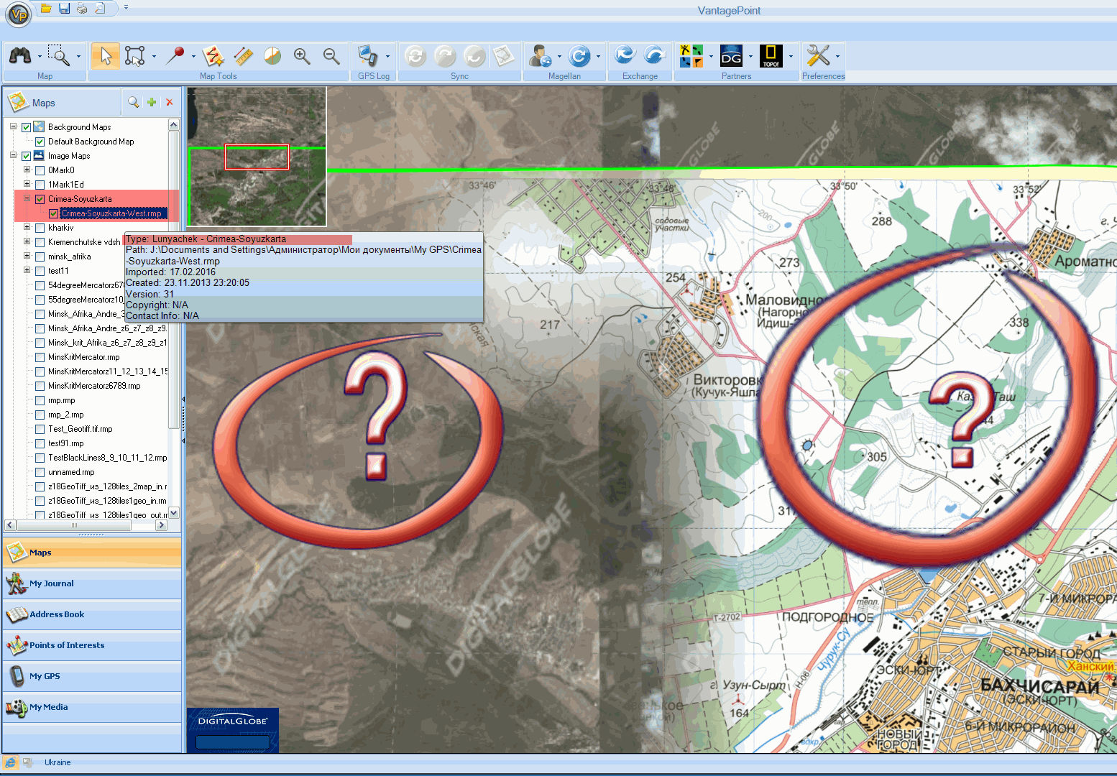Select Crimea-Soyuzkarta-West.rmp in the map list
The image size is (1117, 776).
[111, 213]
